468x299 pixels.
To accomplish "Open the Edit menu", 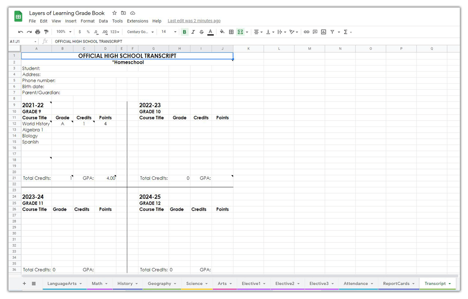I will [44, 21].
